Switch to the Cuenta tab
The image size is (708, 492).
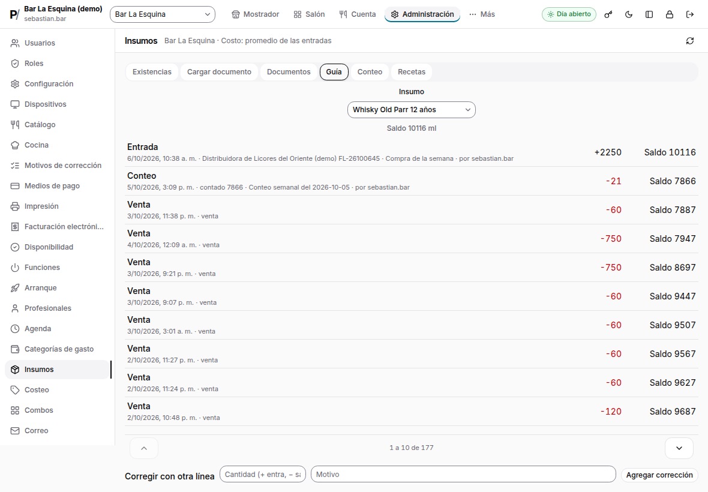358,14
